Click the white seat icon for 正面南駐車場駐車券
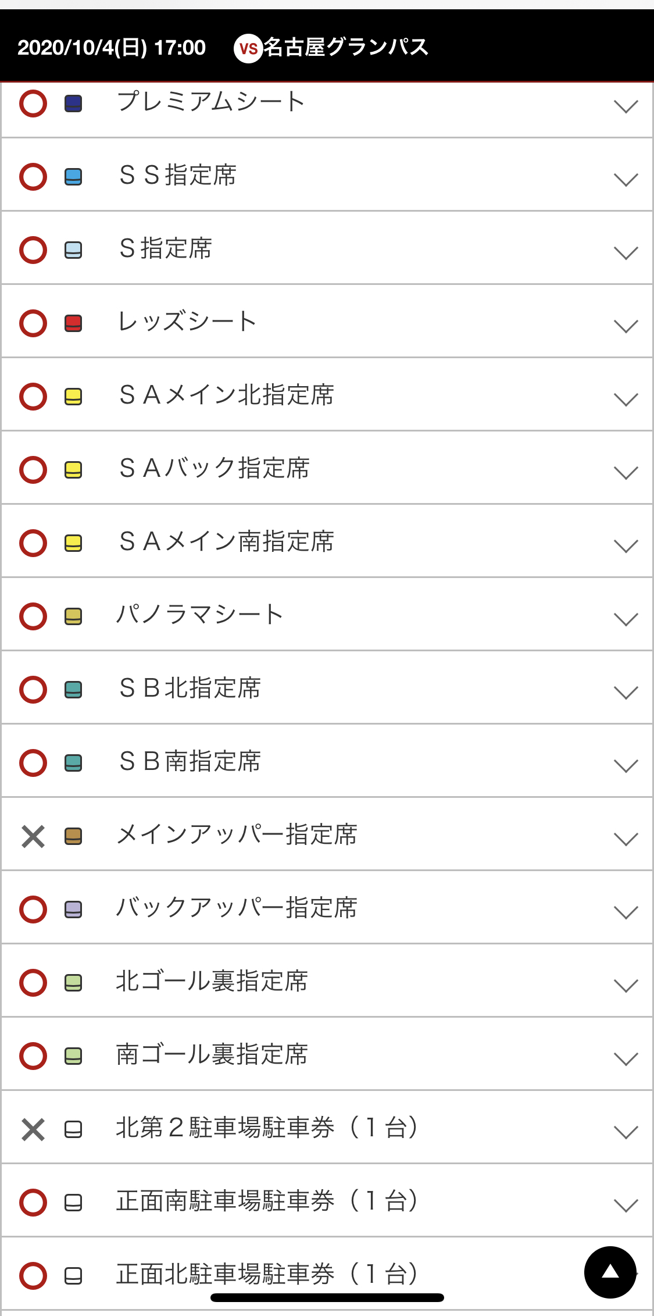Viewport: 654px width, 1316px height. click(73, 1203)
